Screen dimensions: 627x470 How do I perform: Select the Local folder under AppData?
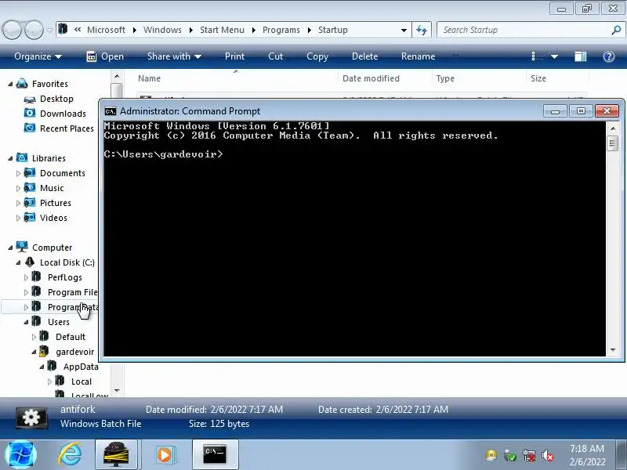click(x=82, y=381)
